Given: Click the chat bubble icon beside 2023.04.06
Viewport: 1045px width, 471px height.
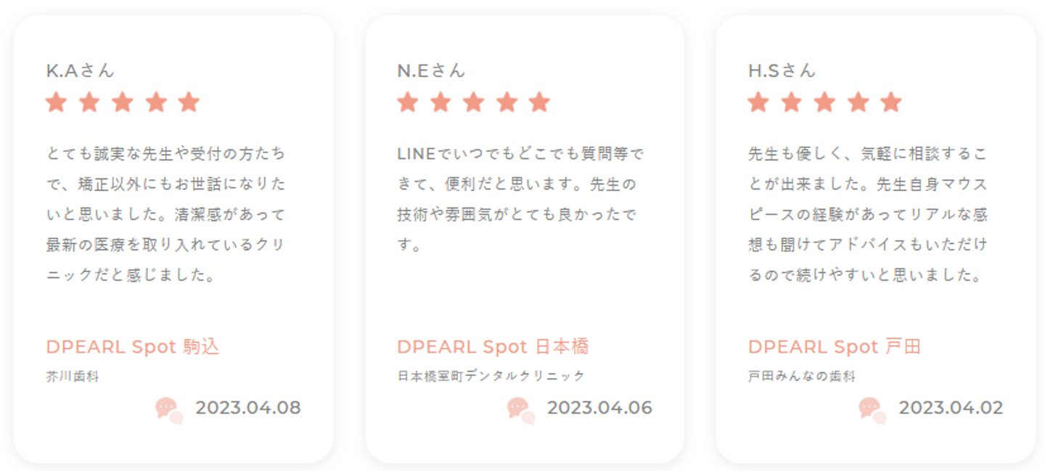Looking at the screenshot, I should pyautogui.click(x=521, y=411).
